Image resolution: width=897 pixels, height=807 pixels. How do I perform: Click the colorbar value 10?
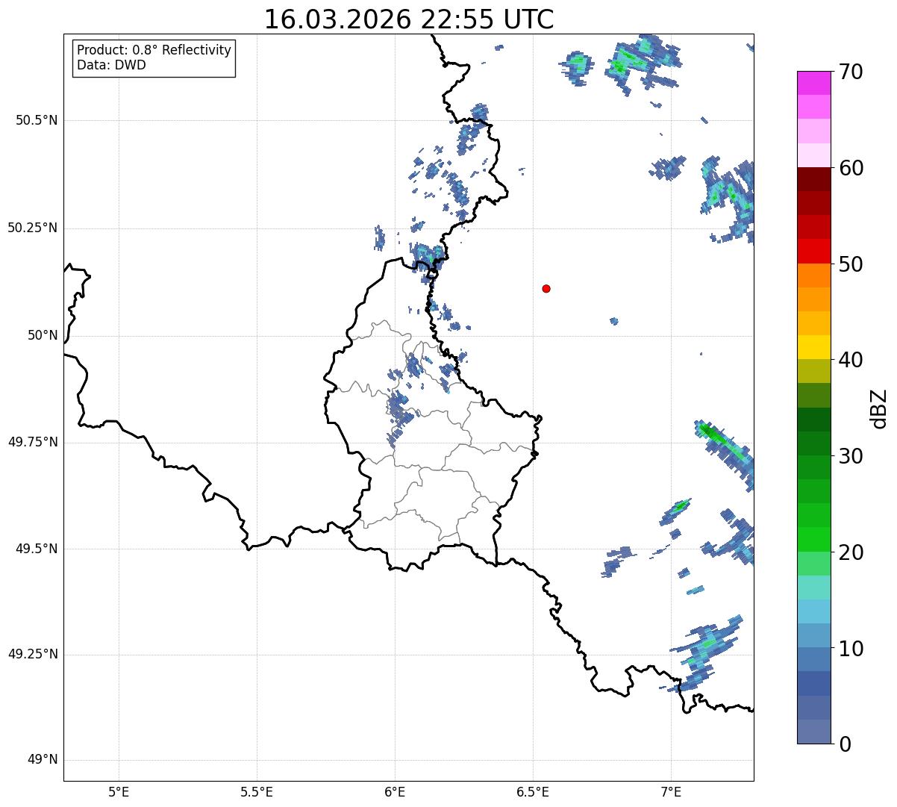(851, 649)
